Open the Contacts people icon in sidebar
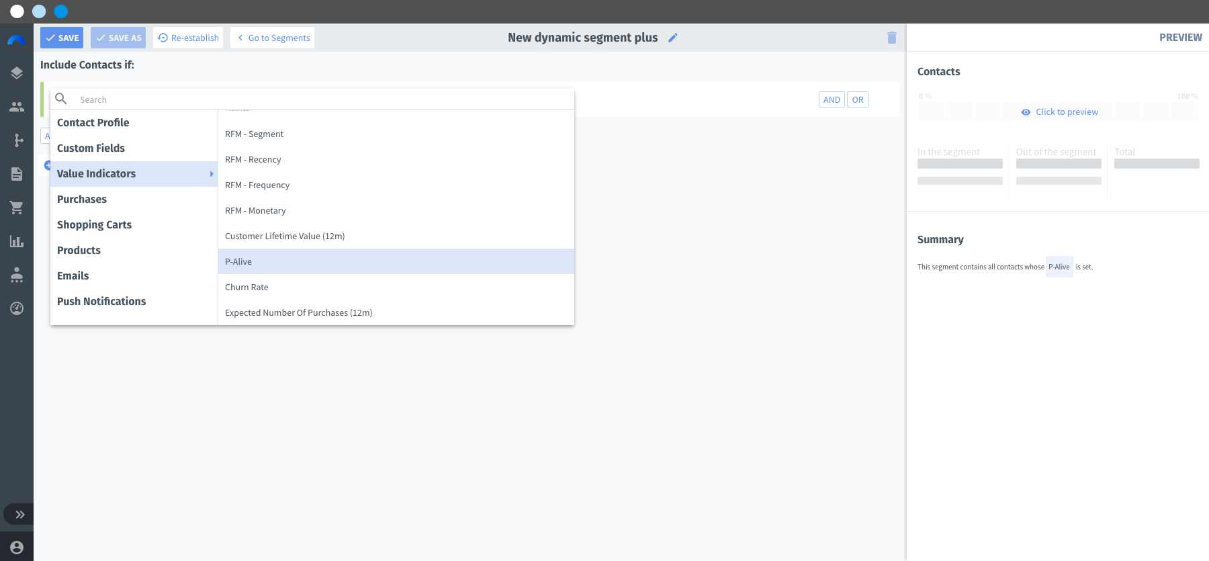This screenshot has height=561, width=1209. coord(17,107)
